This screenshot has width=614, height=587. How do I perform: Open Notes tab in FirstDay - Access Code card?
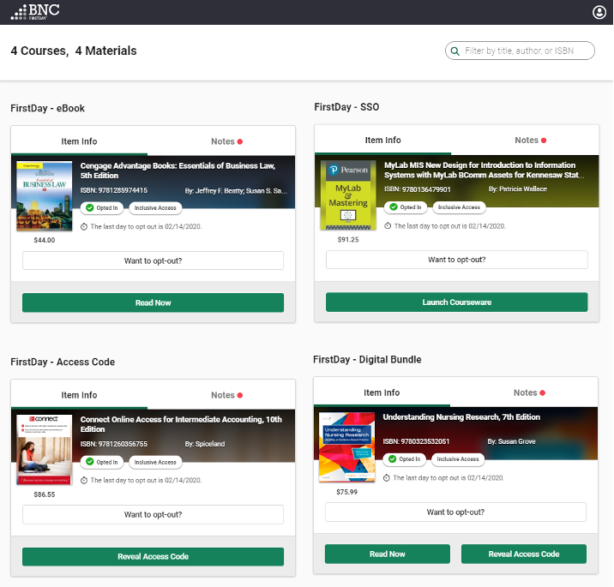[x=226, y=395]
